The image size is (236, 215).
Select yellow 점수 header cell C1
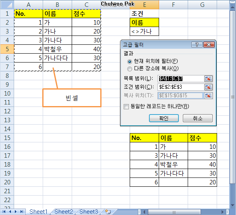(x=87, y=14)
